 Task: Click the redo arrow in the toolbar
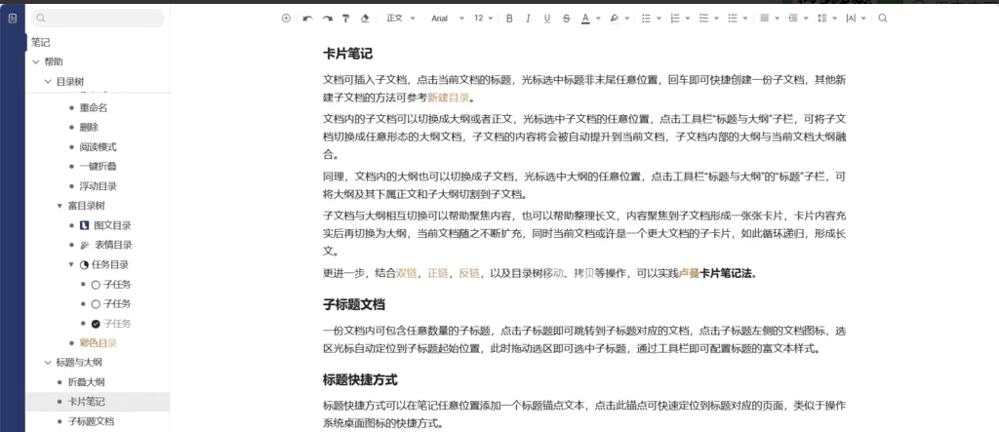coord(327,19)
